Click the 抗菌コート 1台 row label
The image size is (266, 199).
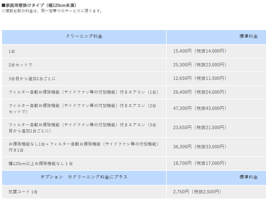click(x=23, y=191)
